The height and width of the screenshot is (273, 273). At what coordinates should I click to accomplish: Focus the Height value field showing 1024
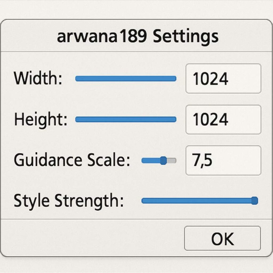[x=223, y=120]
